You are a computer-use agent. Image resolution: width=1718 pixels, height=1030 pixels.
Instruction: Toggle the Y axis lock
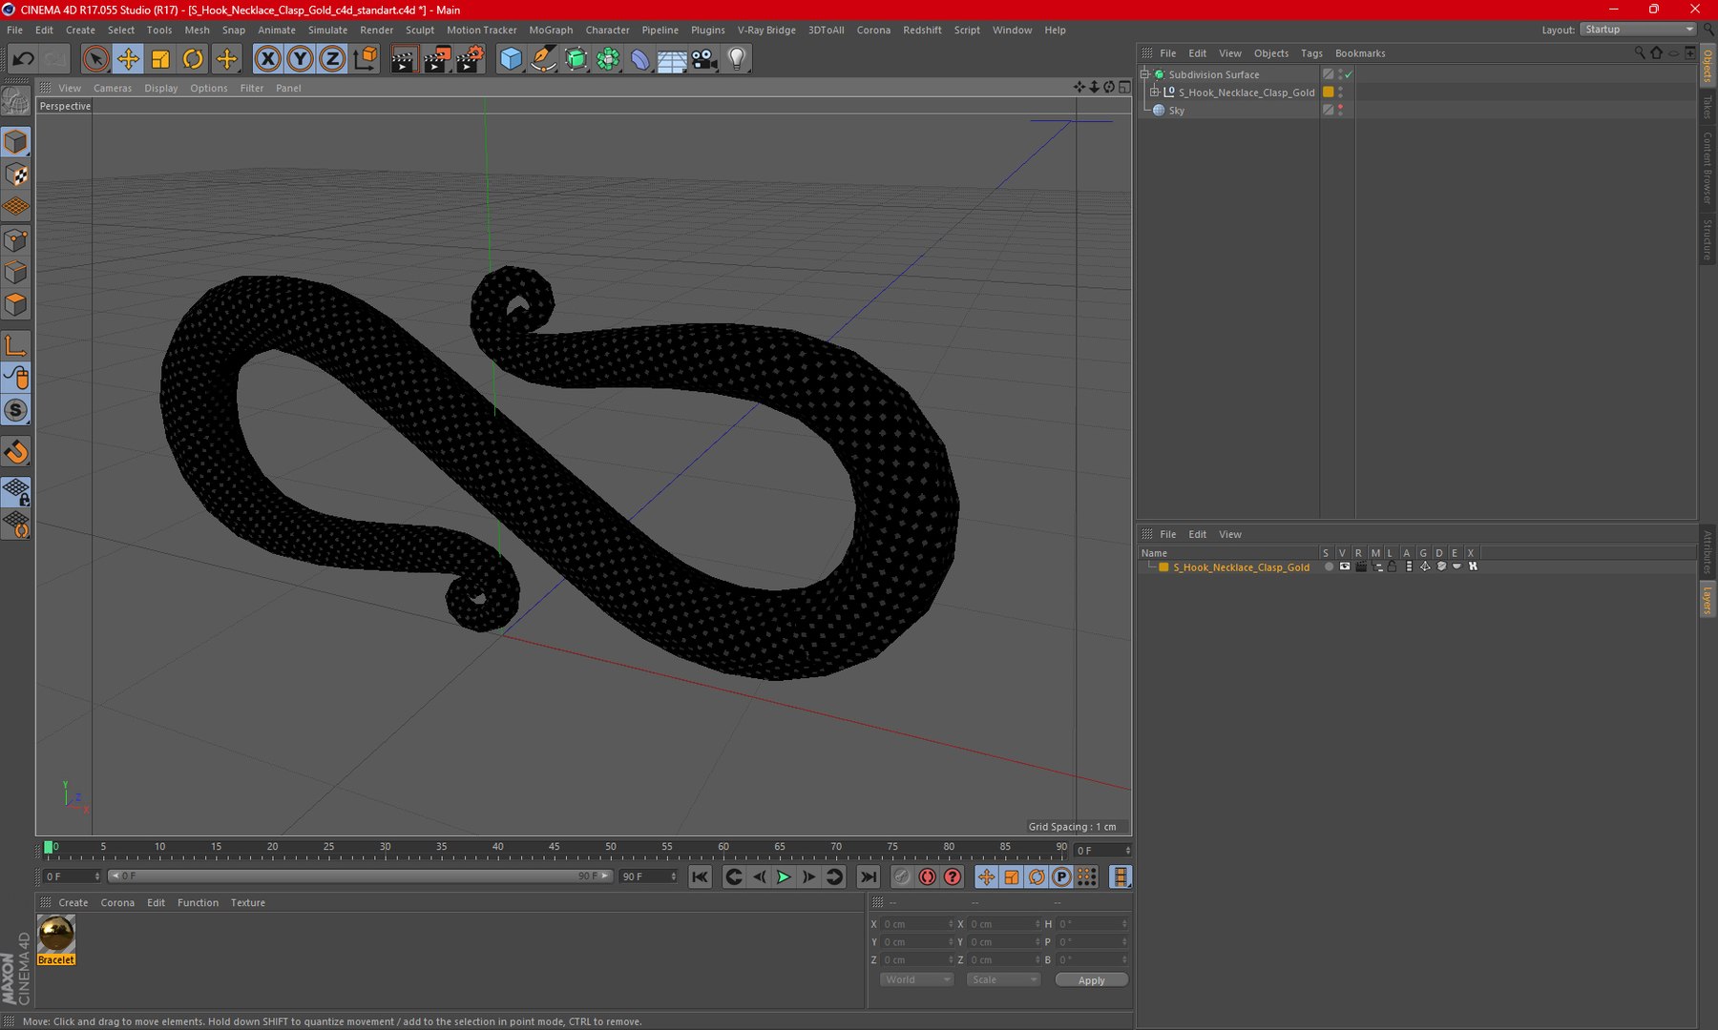[300, 59]
